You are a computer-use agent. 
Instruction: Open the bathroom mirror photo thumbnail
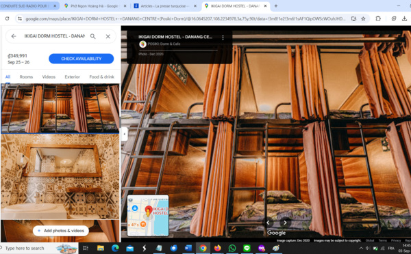pos(60,177)
